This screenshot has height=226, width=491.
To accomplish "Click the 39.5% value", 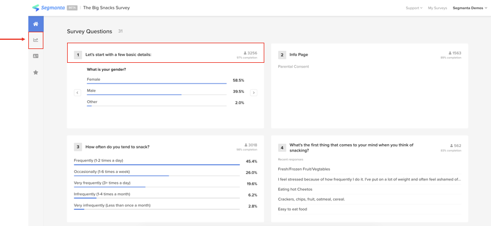I will coord(238,92).
